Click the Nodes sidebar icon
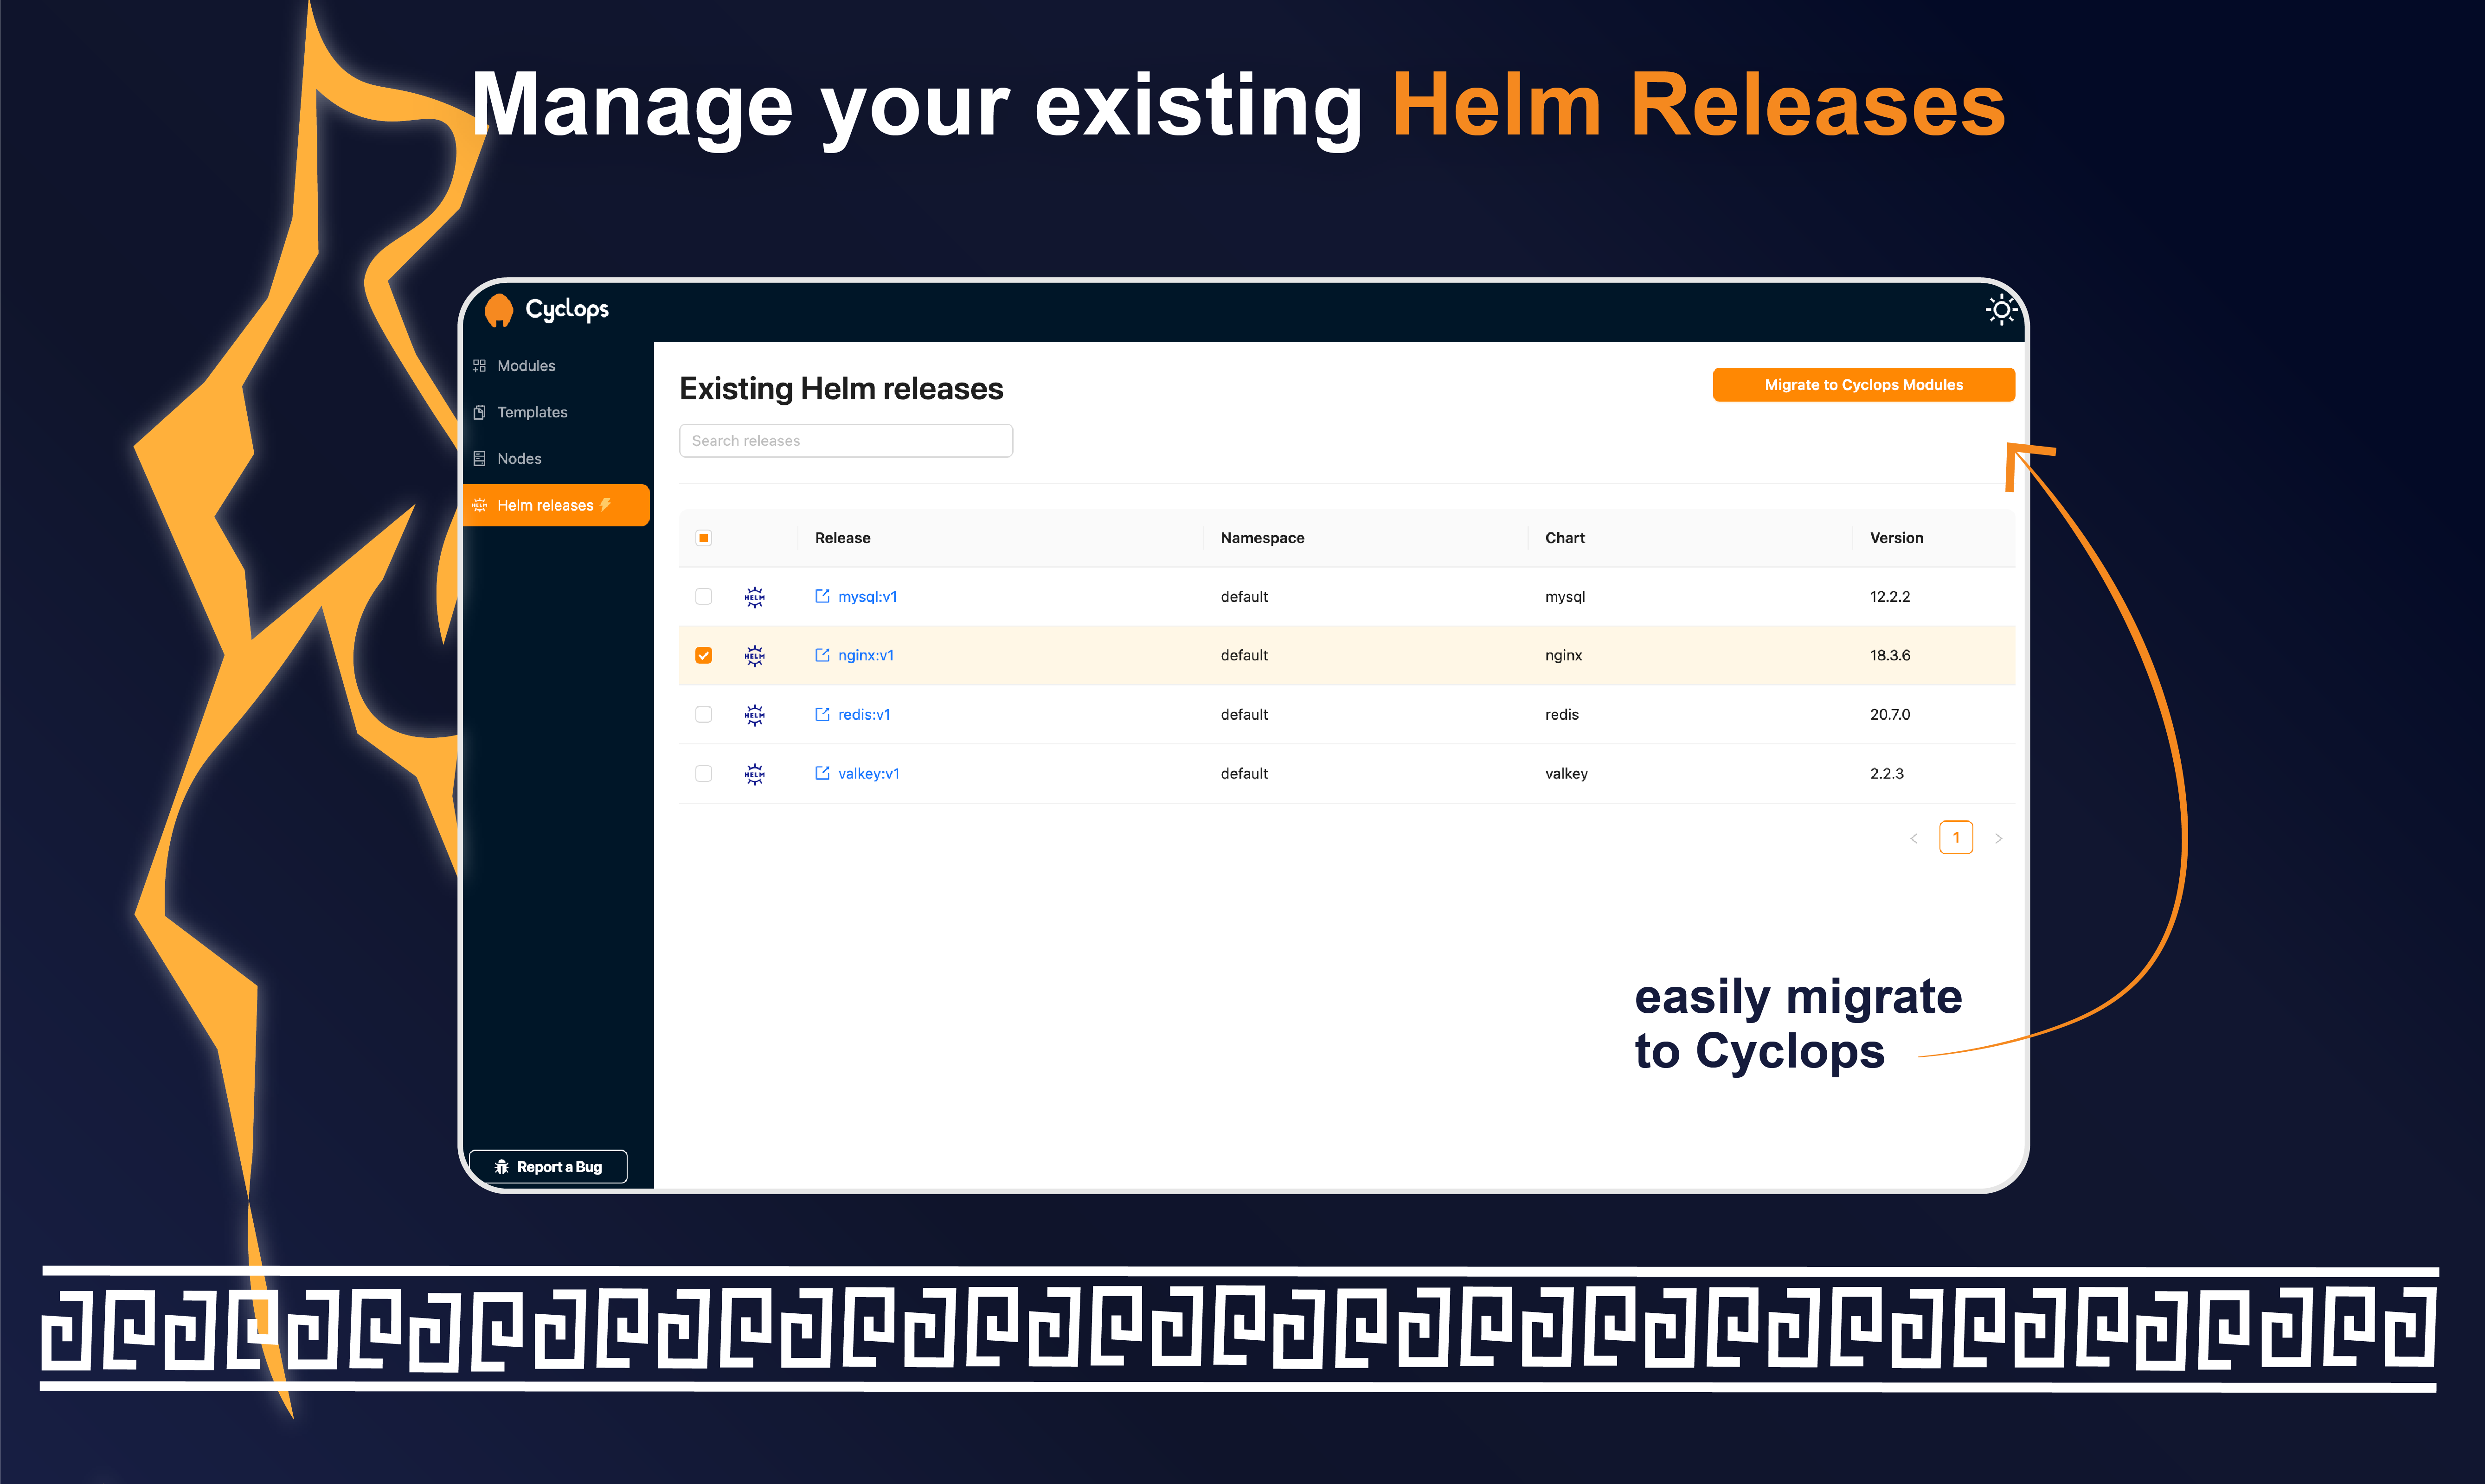 480,459
